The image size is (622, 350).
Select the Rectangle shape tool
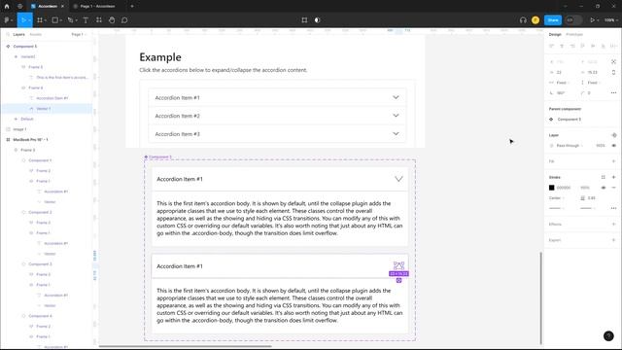[x=55, y=19]
